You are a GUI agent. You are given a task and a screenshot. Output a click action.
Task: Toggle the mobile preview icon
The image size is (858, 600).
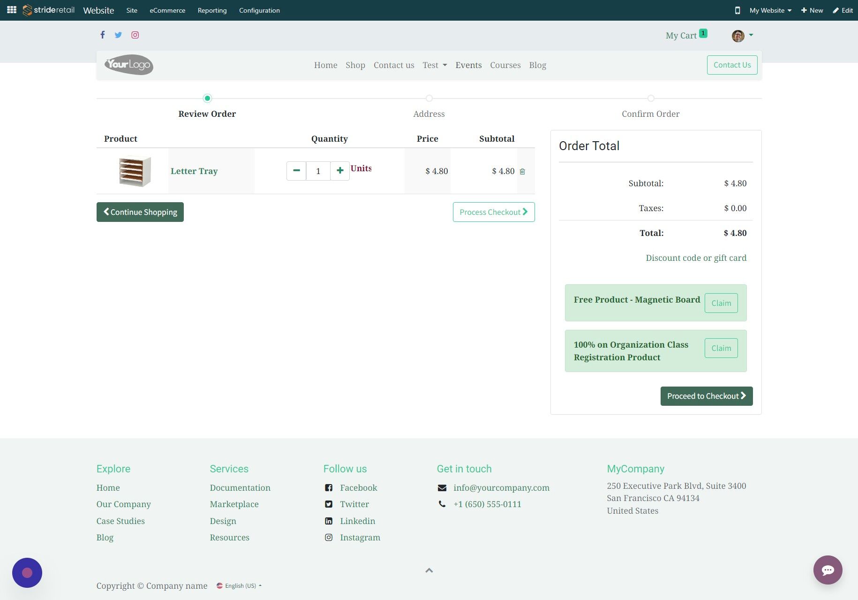(737, 10)
